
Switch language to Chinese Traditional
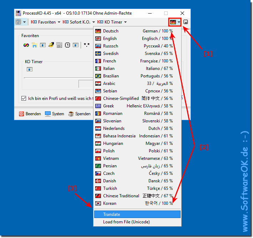point(137,196)
